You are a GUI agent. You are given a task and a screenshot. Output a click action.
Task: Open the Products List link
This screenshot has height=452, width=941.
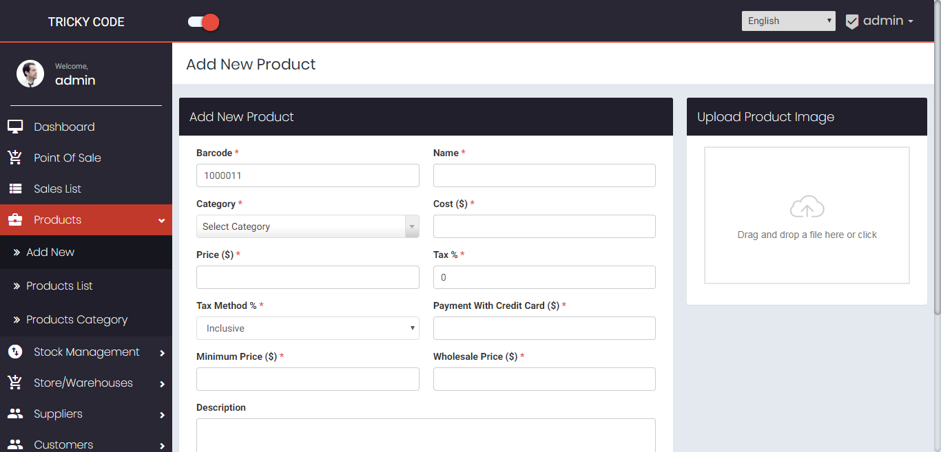59,286
